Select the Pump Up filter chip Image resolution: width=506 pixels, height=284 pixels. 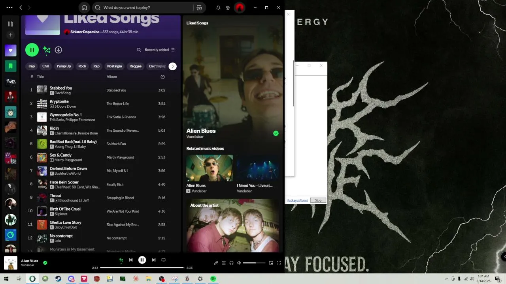click(64, 66)
